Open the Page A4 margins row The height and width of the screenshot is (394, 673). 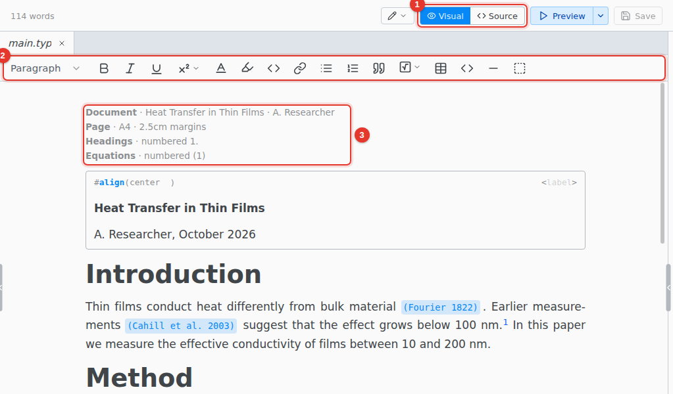click(x=145, y=127)
